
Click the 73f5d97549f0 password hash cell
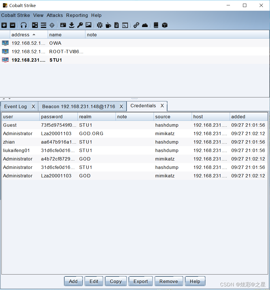[59, 125]
